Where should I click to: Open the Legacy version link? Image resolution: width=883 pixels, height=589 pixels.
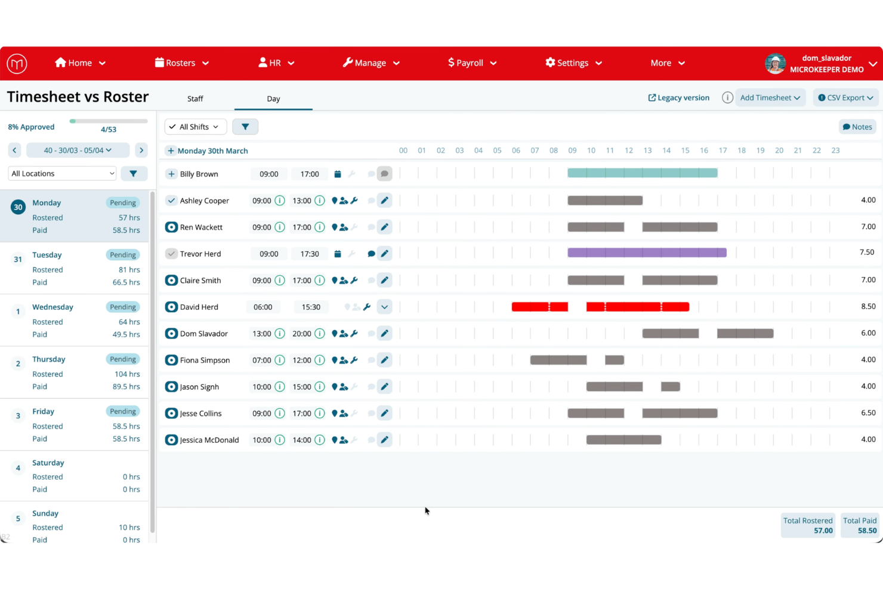pos(679,98)
